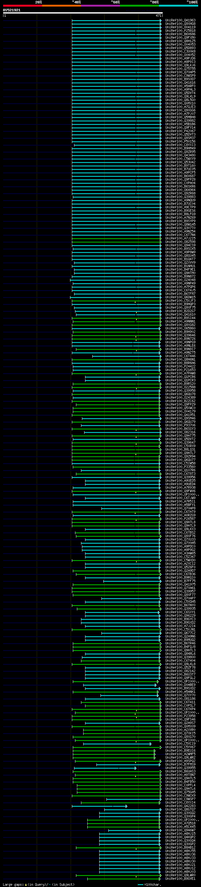
Task: Select the UniRef100_Q4KQP2 label
Action: point(180,837)
